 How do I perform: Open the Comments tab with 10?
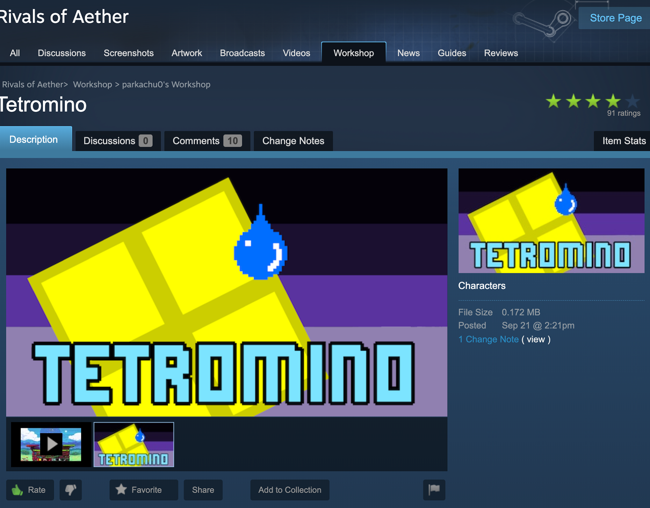[207, 141]
